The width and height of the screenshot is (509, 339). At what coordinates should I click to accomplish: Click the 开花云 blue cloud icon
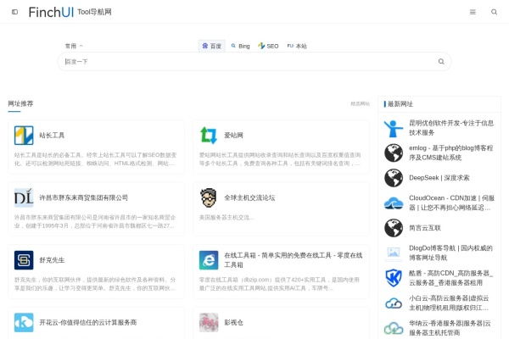pos(24,322)
